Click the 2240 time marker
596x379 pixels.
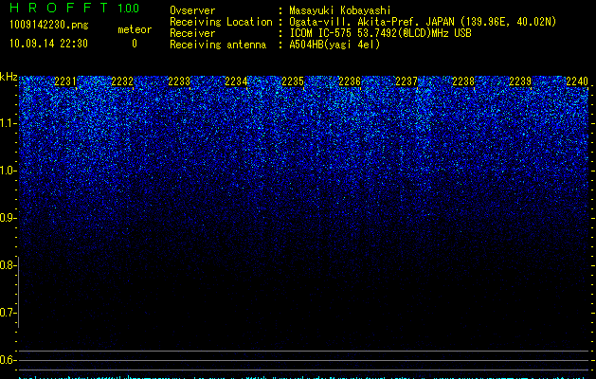pyautogui.click(x=577, y=81)
